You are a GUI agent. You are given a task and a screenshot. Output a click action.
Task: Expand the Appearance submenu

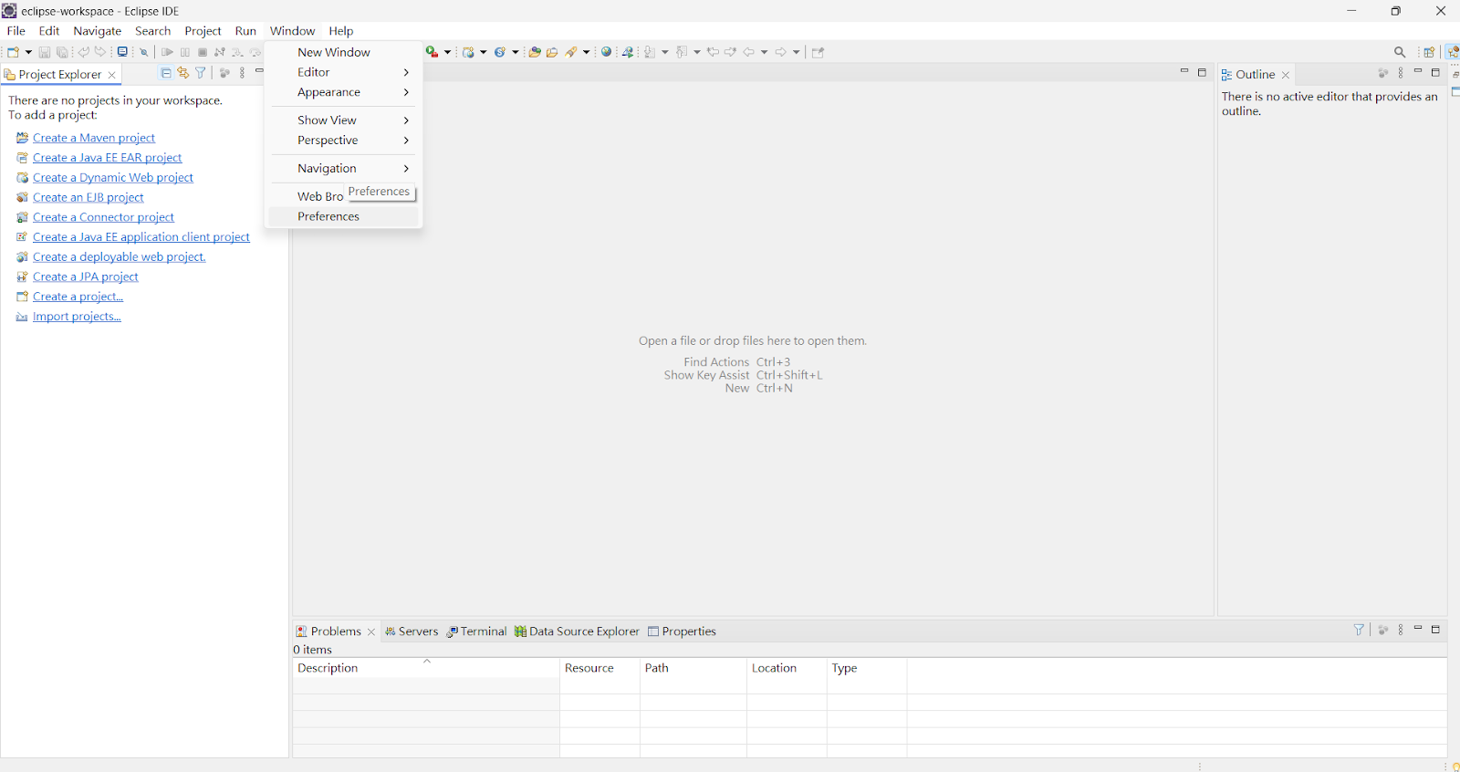(x=344, y=92)
